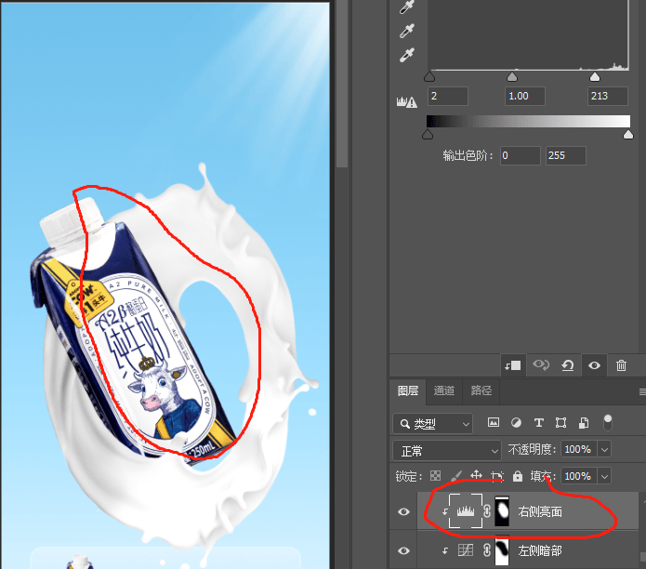Toggle adjustment visibility eye in Properties
Screen dimensions: 646x569
(x=594, y=365)
